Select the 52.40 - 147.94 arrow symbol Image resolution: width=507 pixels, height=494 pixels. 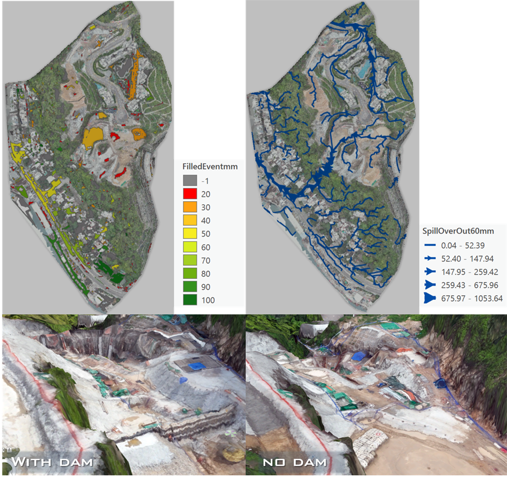[x=430, y=258]
